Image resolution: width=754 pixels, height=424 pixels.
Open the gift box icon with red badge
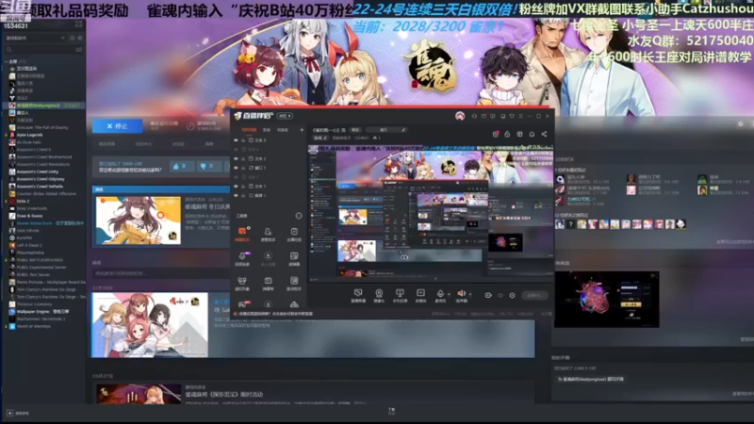click(x=496, y=134)
